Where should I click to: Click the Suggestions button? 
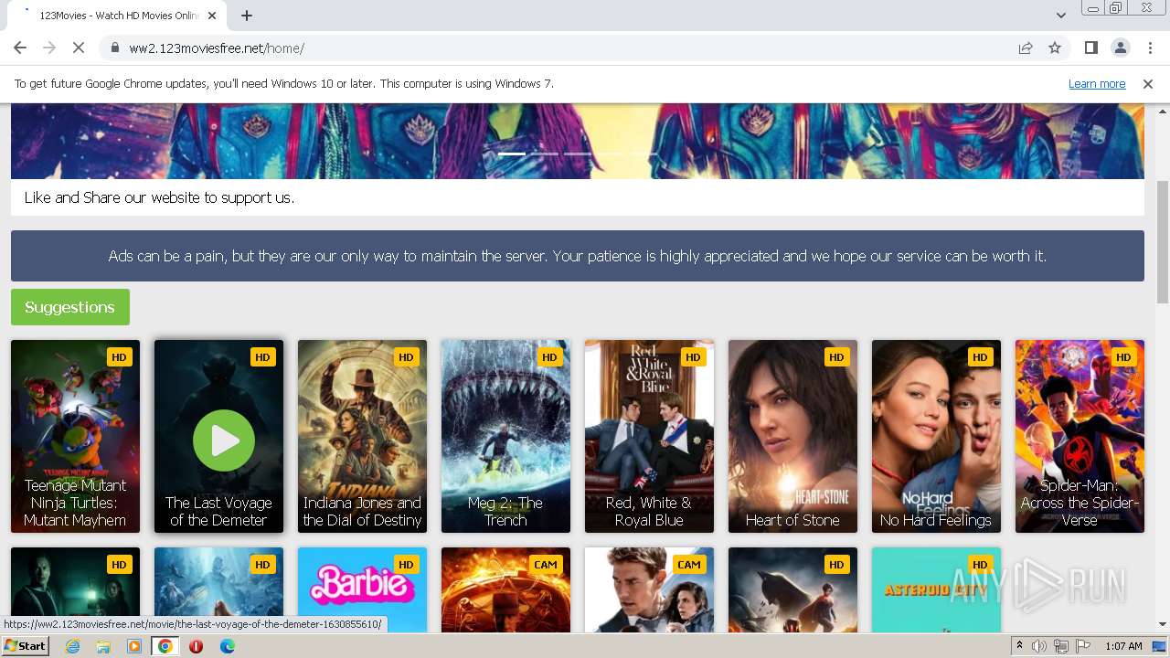tap(70, 307)
